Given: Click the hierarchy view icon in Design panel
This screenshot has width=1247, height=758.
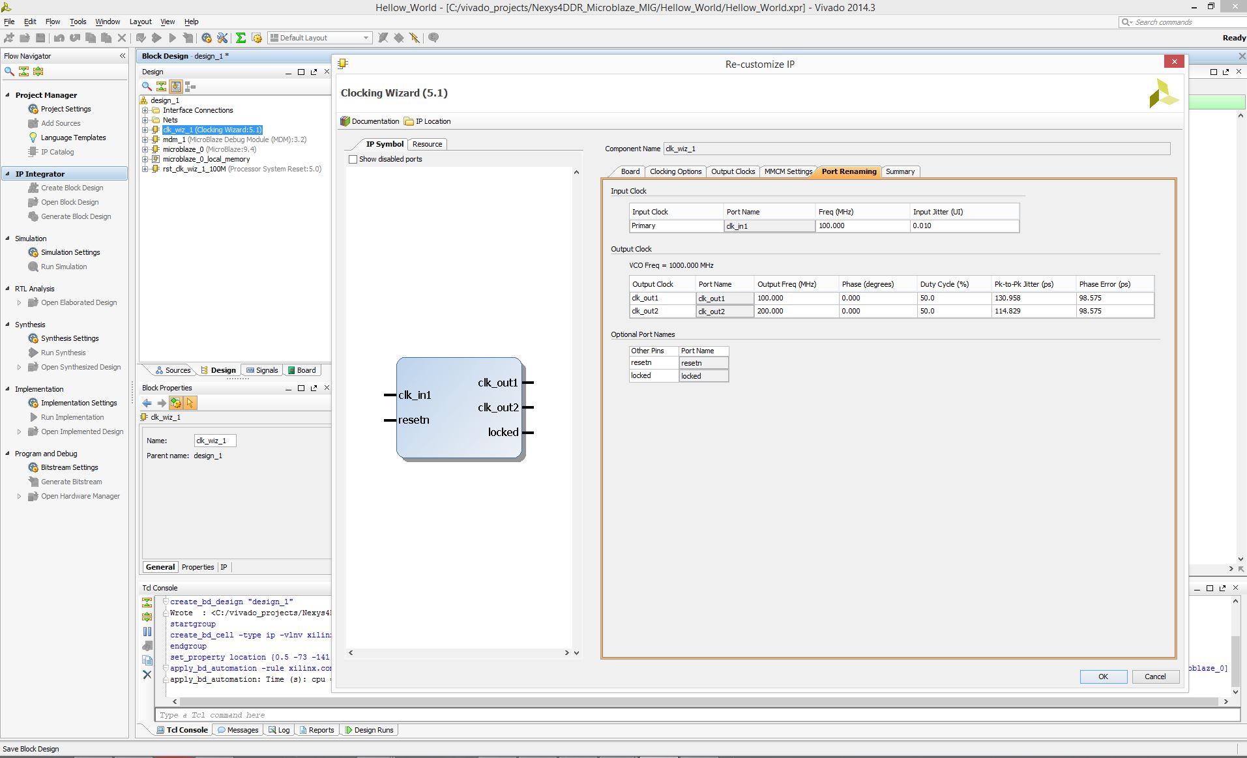Looking at the screenshot, I should (190, 86).
